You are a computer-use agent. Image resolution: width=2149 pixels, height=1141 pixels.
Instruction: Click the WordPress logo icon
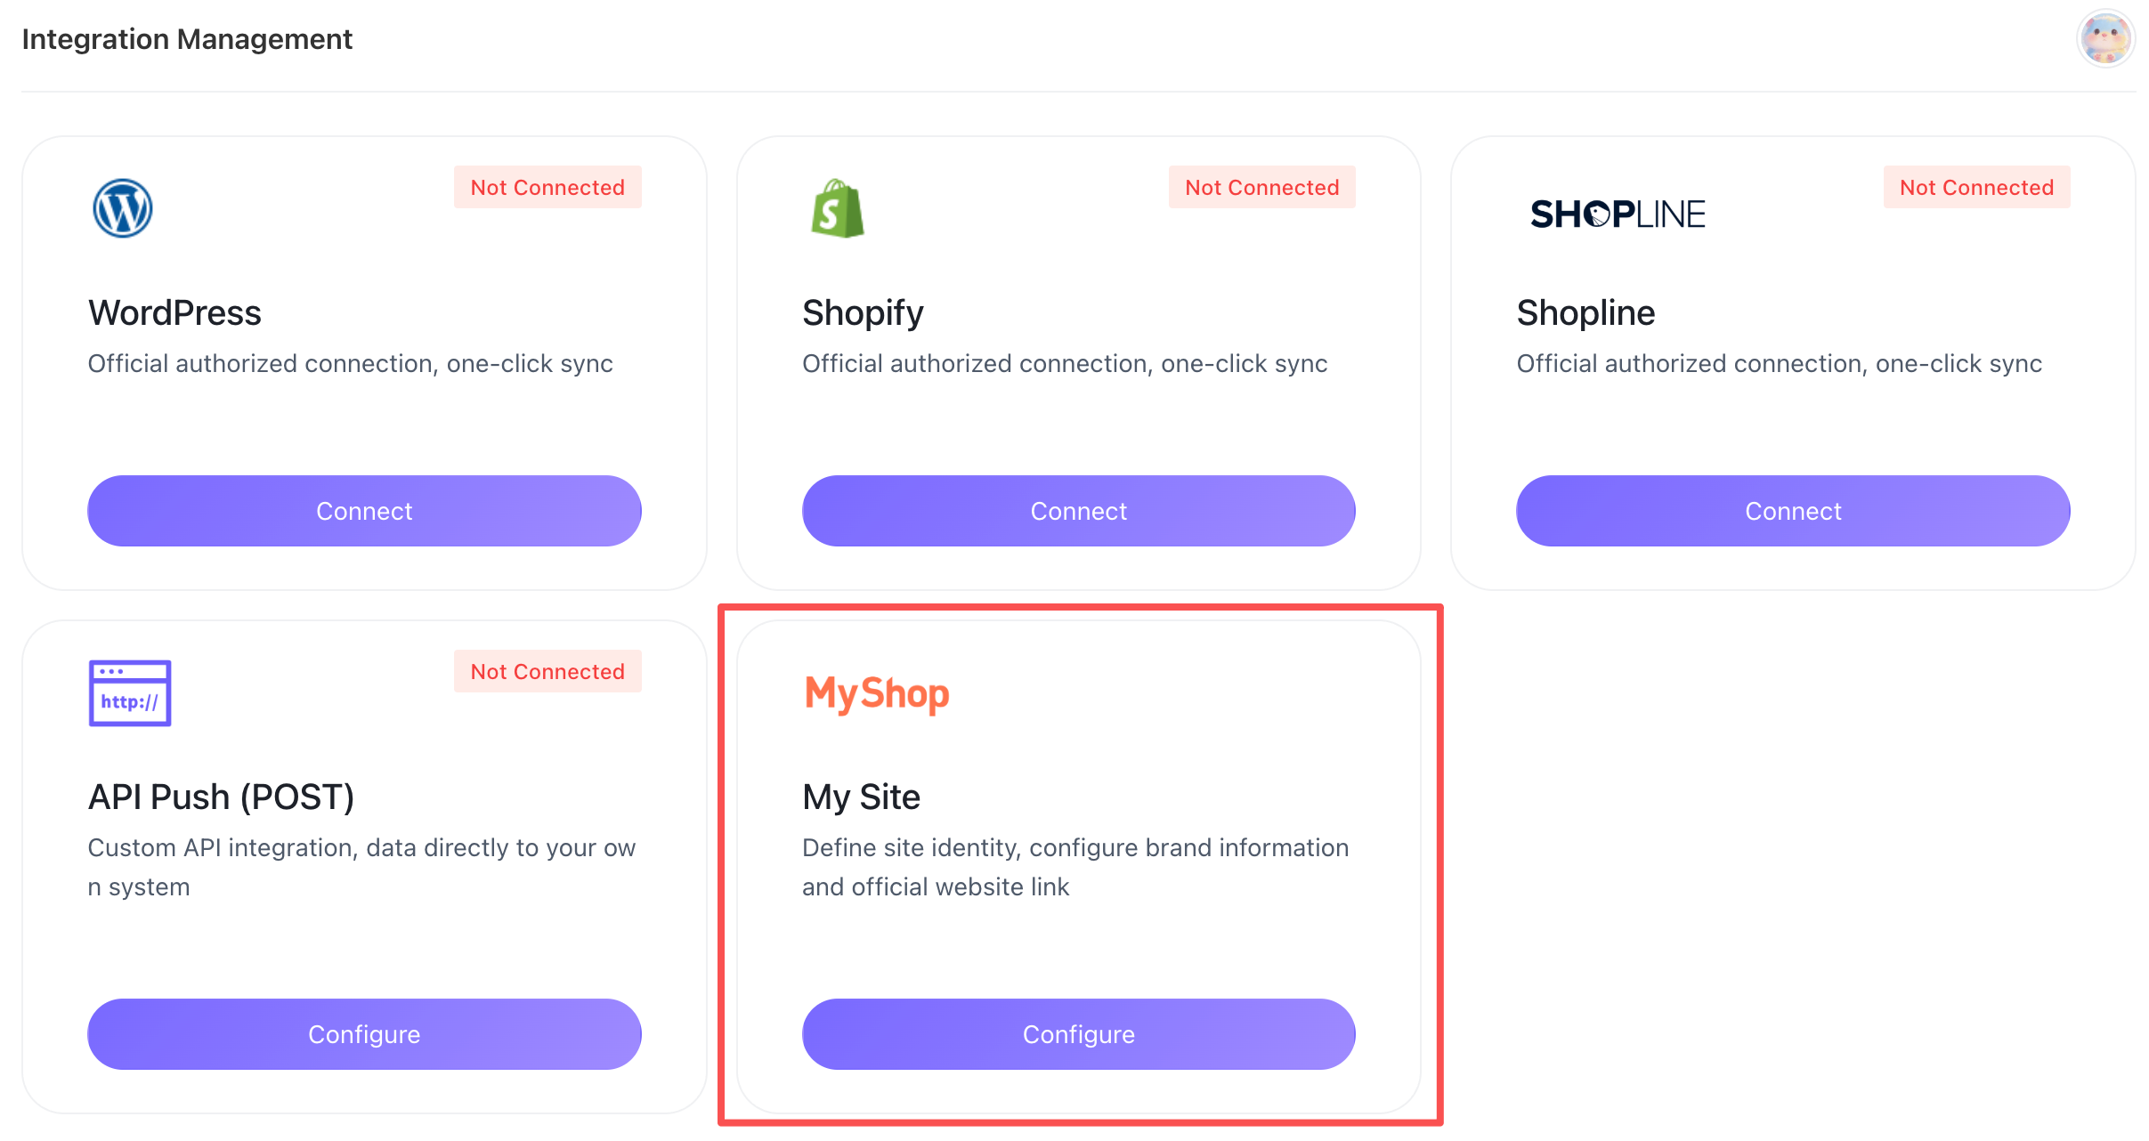[x=123, y=209]
